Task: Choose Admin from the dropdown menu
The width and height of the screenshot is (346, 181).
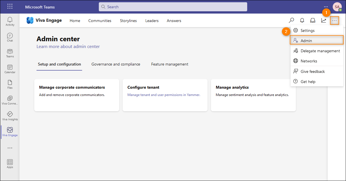Action: pos(317,41)
